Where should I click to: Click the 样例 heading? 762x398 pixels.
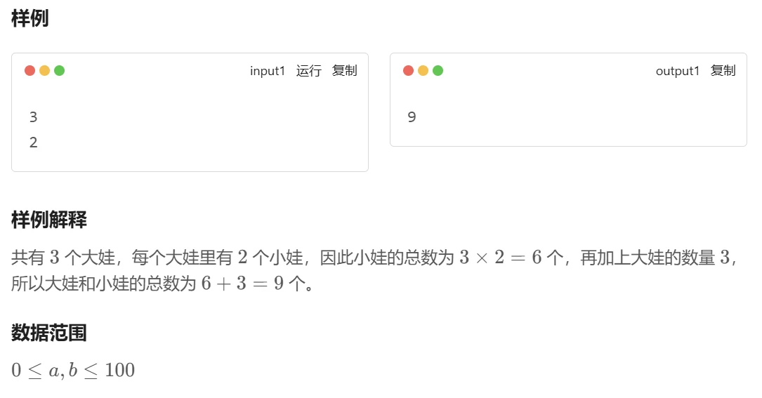tap(30, 18)
